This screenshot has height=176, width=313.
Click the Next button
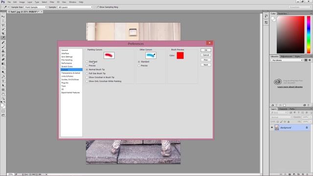click(x=206, y=65)
